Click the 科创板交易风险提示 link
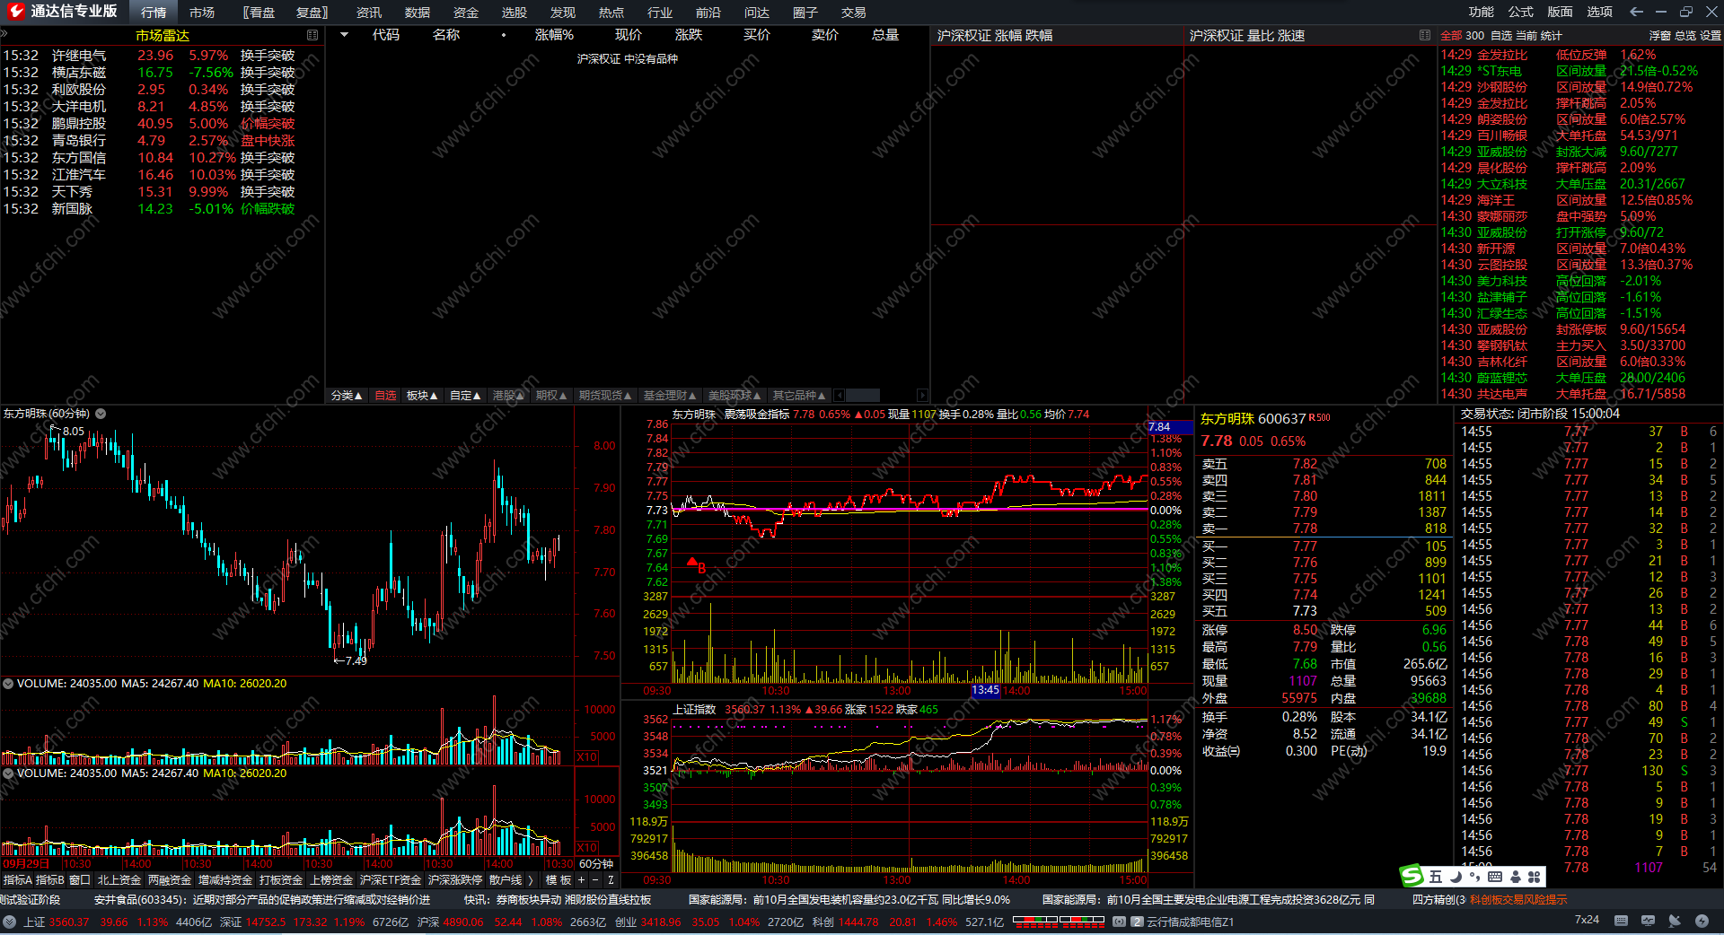This screenshot has height=935, width=1724. point(1518,899)
